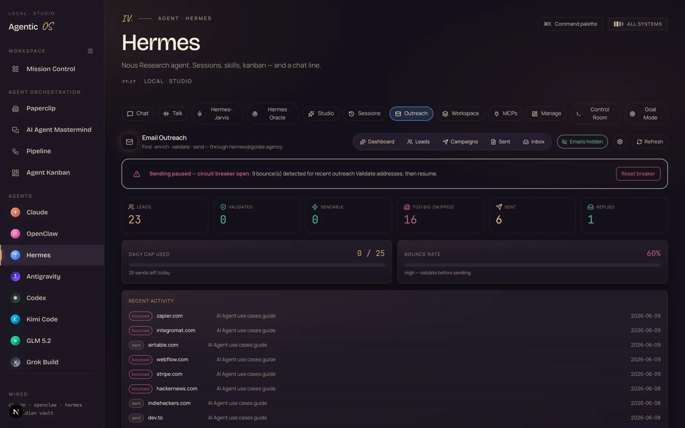The image size is (685, 428).
Task: Switch to Goal Mode tab
Action: (x=646, y=113)
